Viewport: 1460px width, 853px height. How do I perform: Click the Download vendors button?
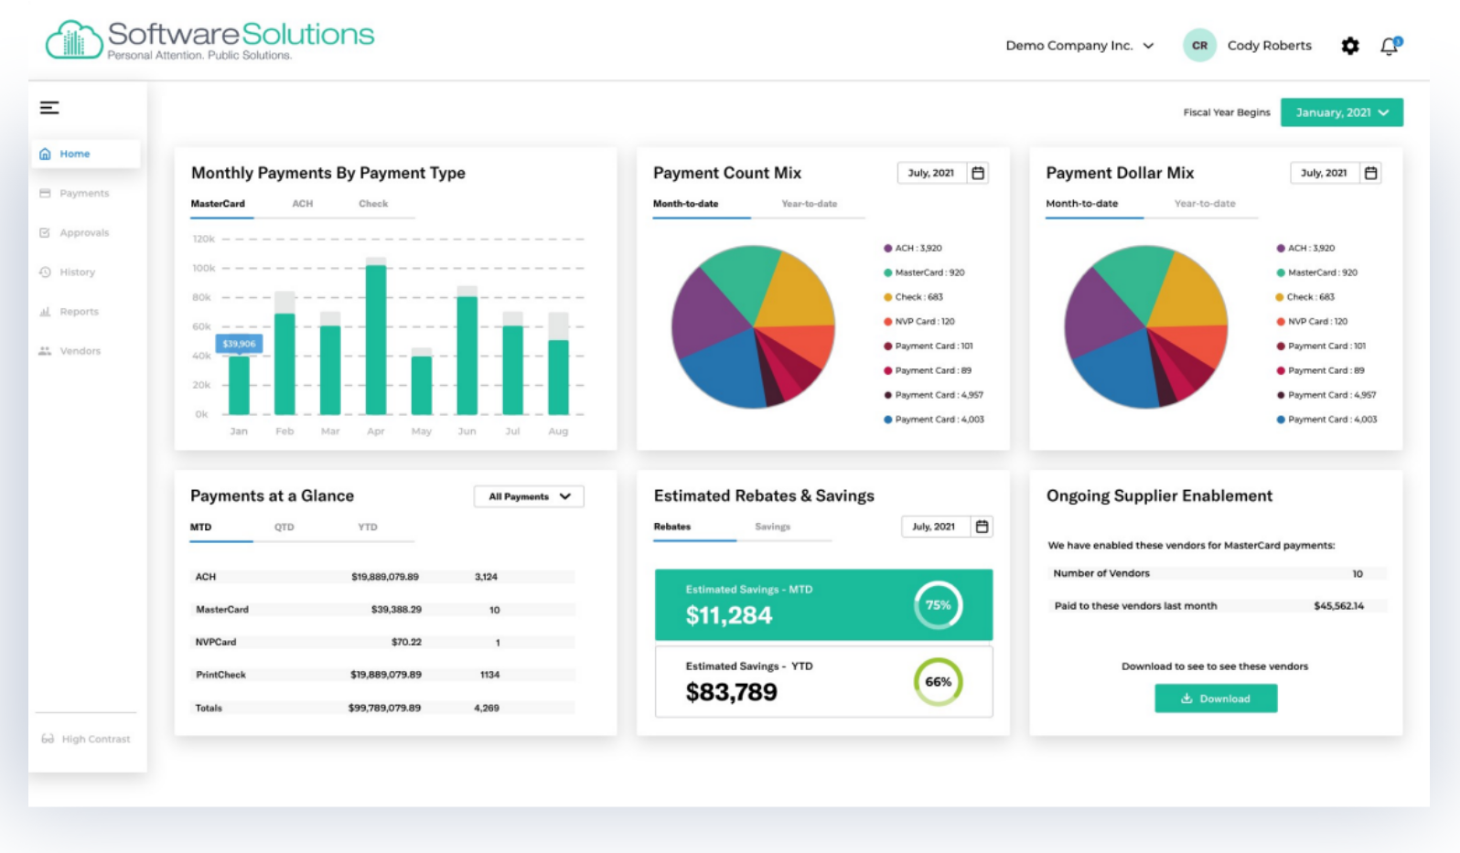point(1216,698)
